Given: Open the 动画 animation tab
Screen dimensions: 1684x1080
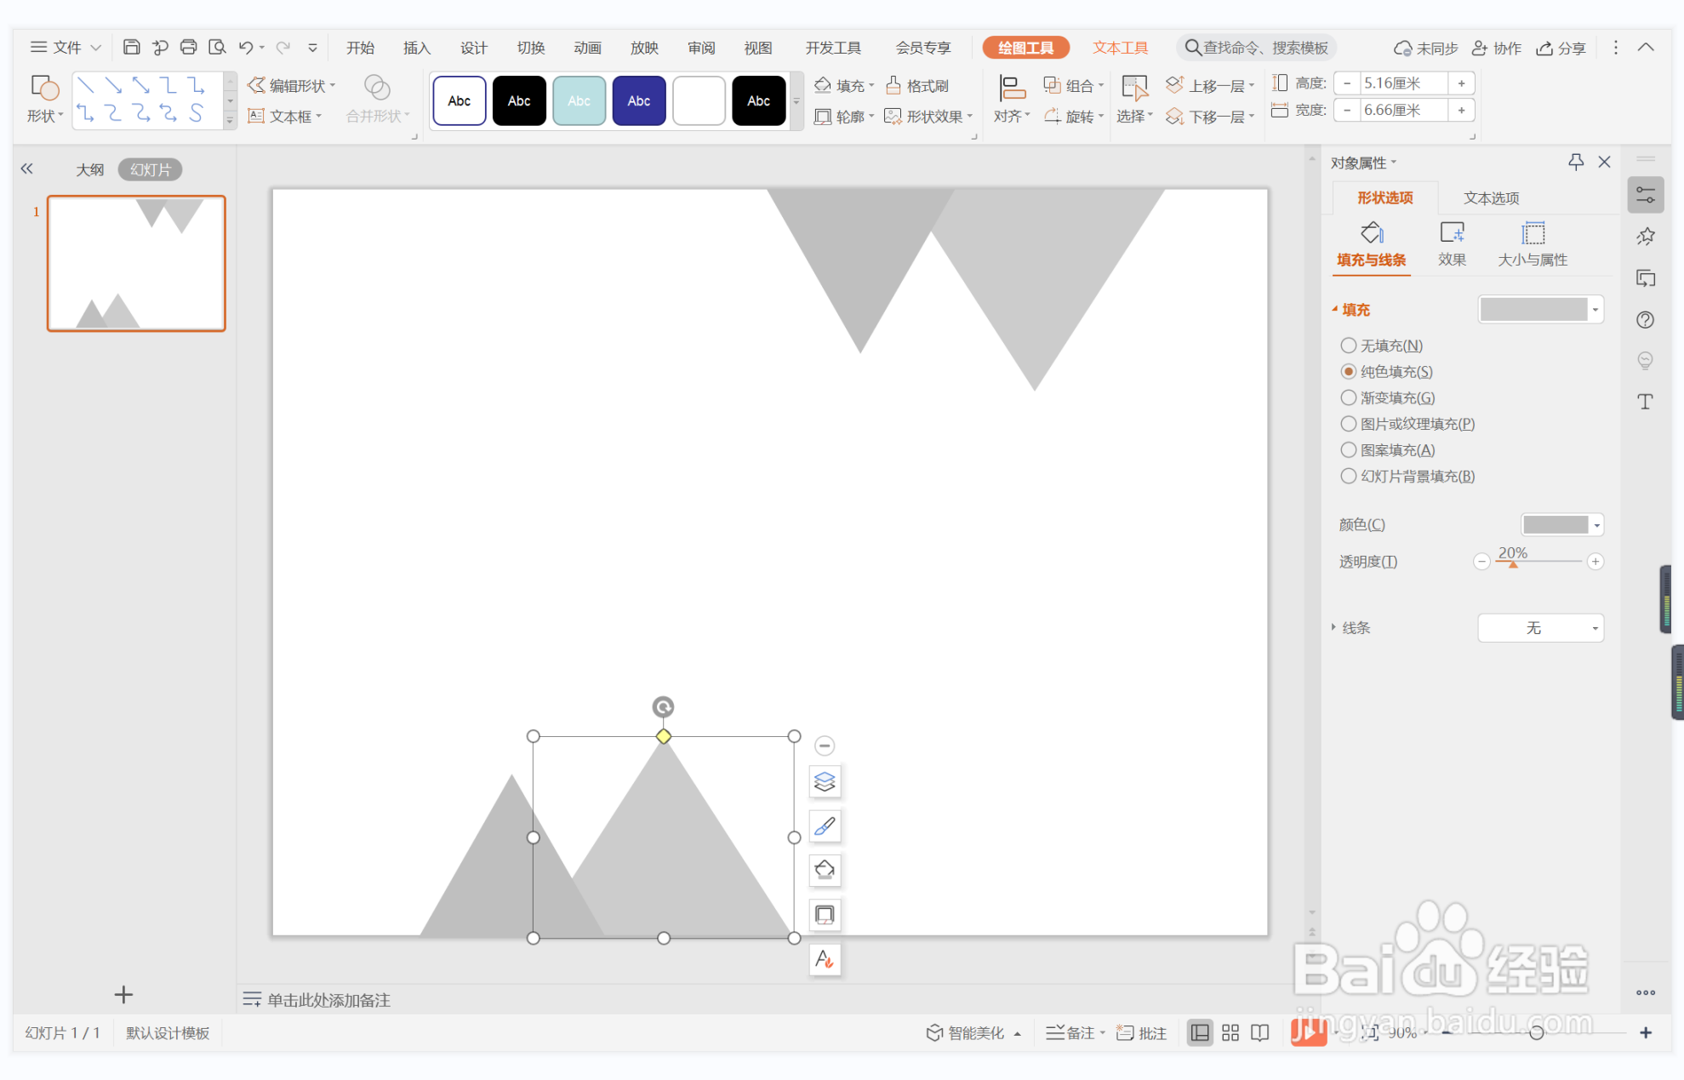Looking at the screenshot, I should pos(587,48).
